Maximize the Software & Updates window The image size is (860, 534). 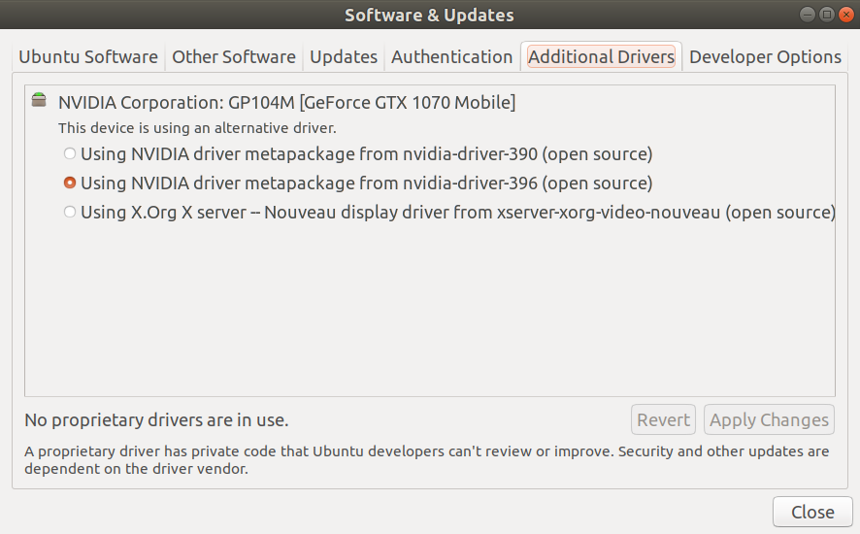826,15
